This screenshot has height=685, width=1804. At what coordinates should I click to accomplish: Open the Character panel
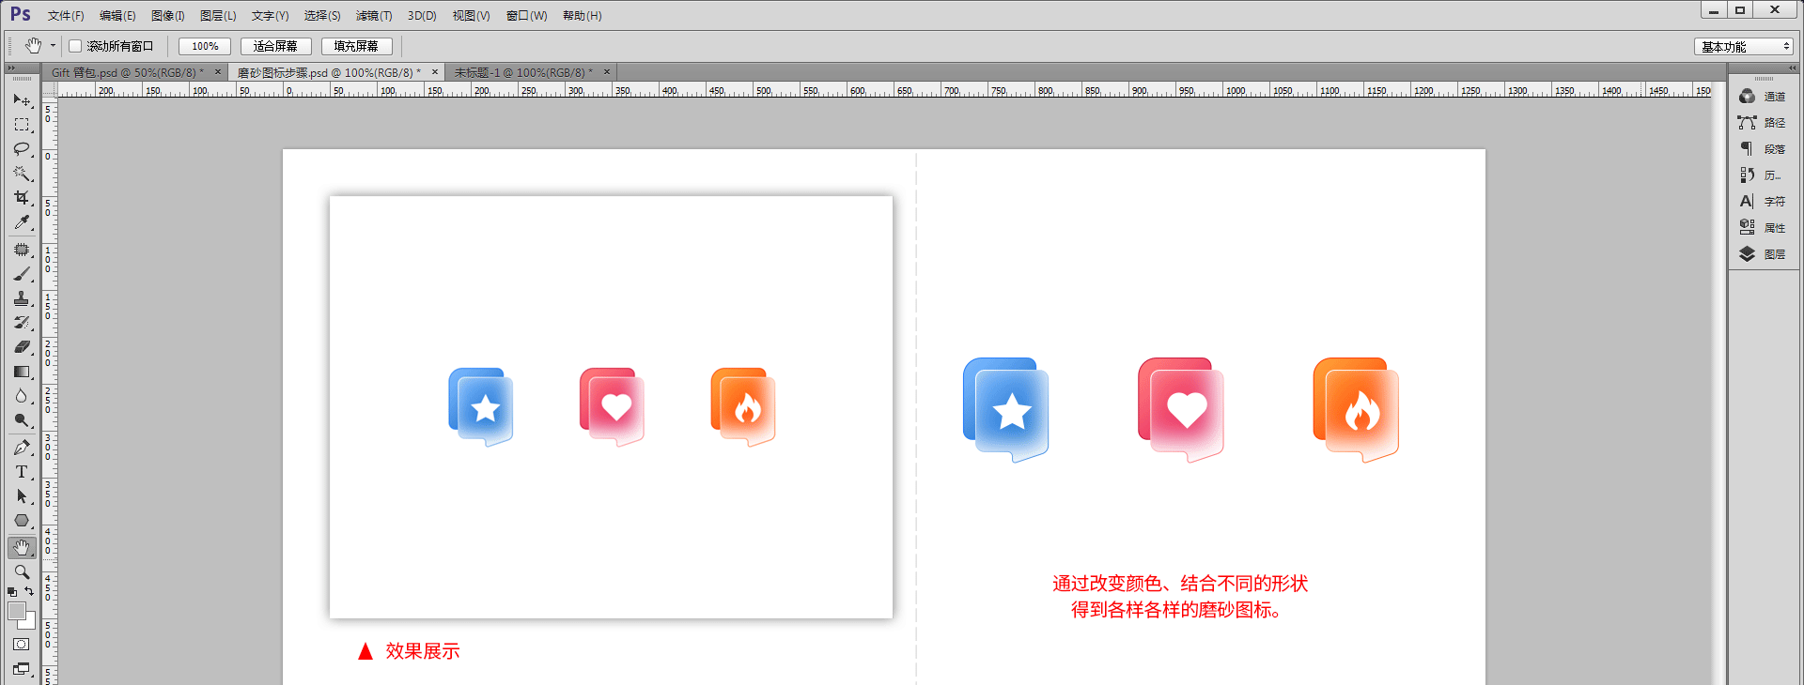1763,202
